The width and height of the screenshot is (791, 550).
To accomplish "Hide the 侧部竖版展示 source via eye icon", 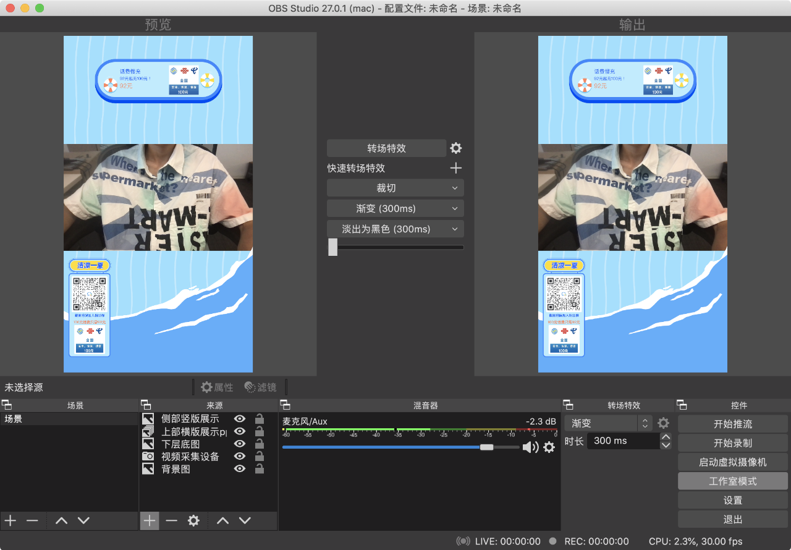I will [240, 419].
